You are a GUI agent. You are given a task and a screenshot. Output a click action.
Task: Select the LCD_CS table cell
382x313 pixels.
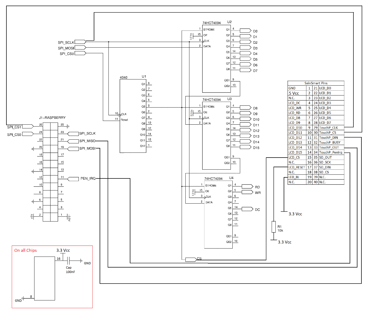tap(297, 158)
